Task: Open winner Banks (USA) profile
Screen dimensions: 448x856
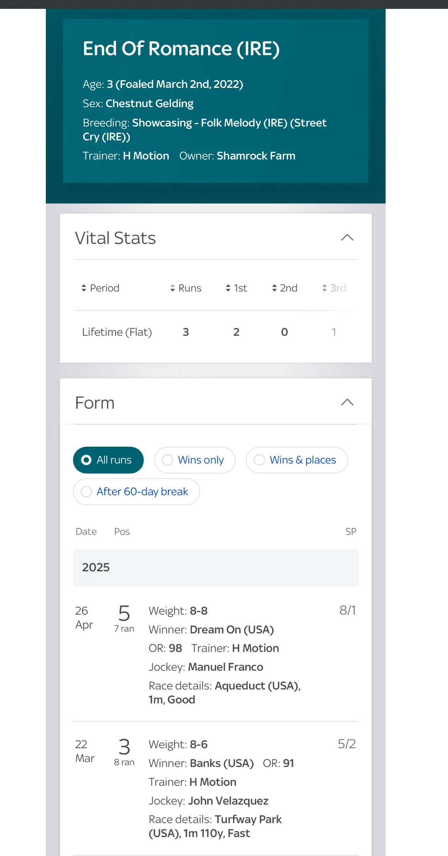Action: (222, 763)
